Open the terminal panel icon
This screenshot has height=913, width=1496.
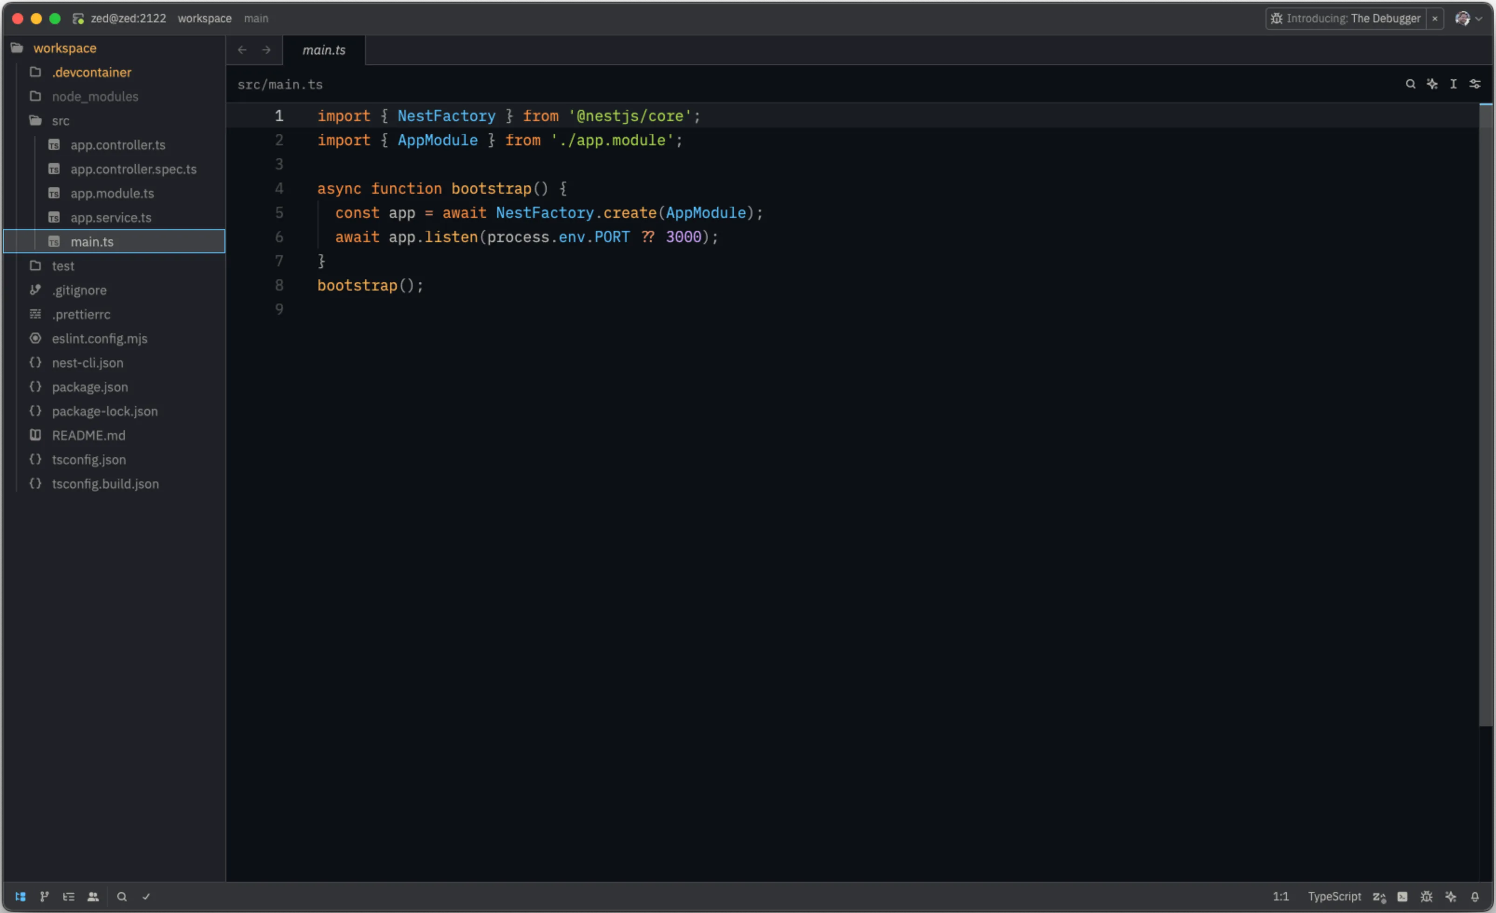pyautogui.click(x=1402, y=897)
